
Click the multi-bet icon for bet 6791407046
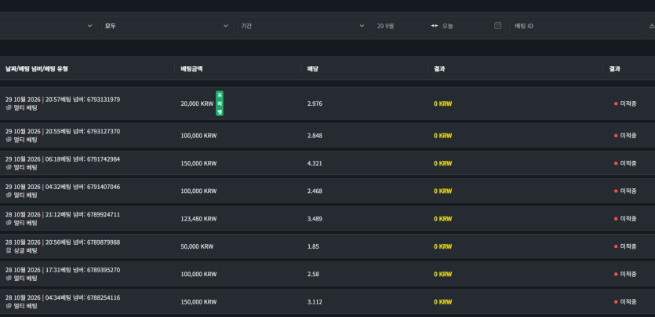(9, 195)
